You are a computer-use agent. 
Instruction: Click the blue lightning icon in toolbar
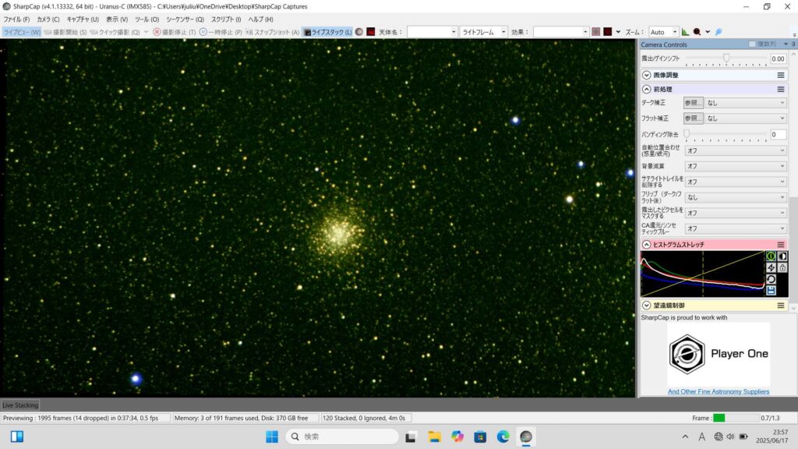[719, 32]
